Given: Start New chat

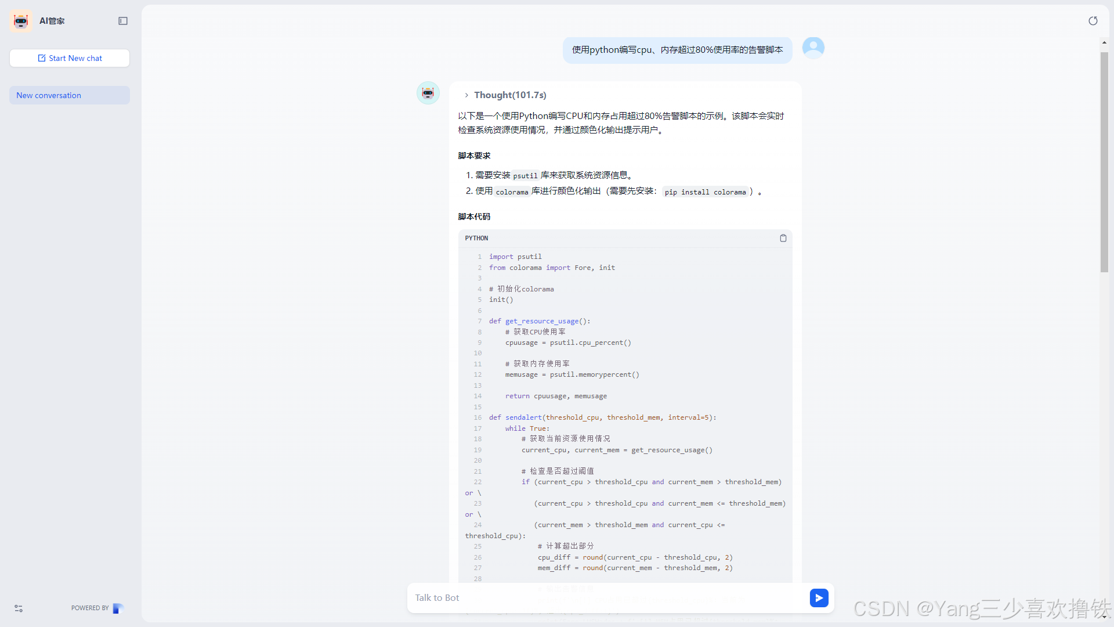Looking at the screenshot, I should (70, 58).
